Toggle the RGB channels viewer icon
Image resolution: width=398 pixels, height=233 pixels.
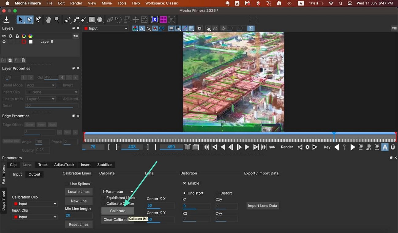point(135,28)
